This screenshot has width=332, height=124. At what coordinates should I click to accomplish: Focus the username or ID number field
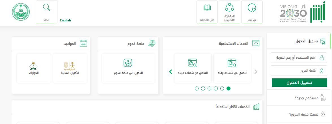(294, 57)
